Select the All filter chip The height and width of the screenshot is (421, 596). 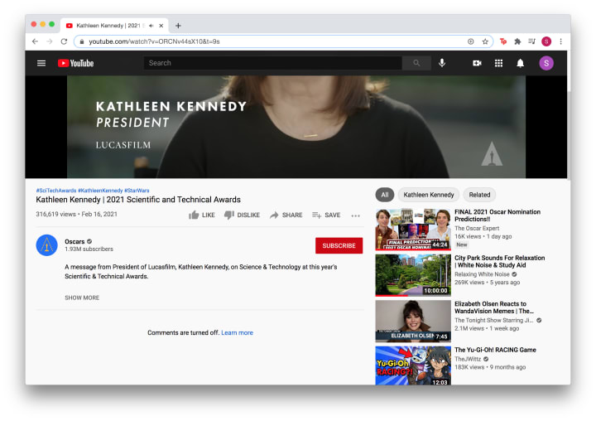tap(385, 195)
